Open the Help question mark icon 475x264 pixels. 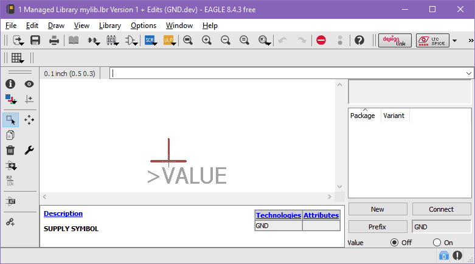tap(359, 40)
